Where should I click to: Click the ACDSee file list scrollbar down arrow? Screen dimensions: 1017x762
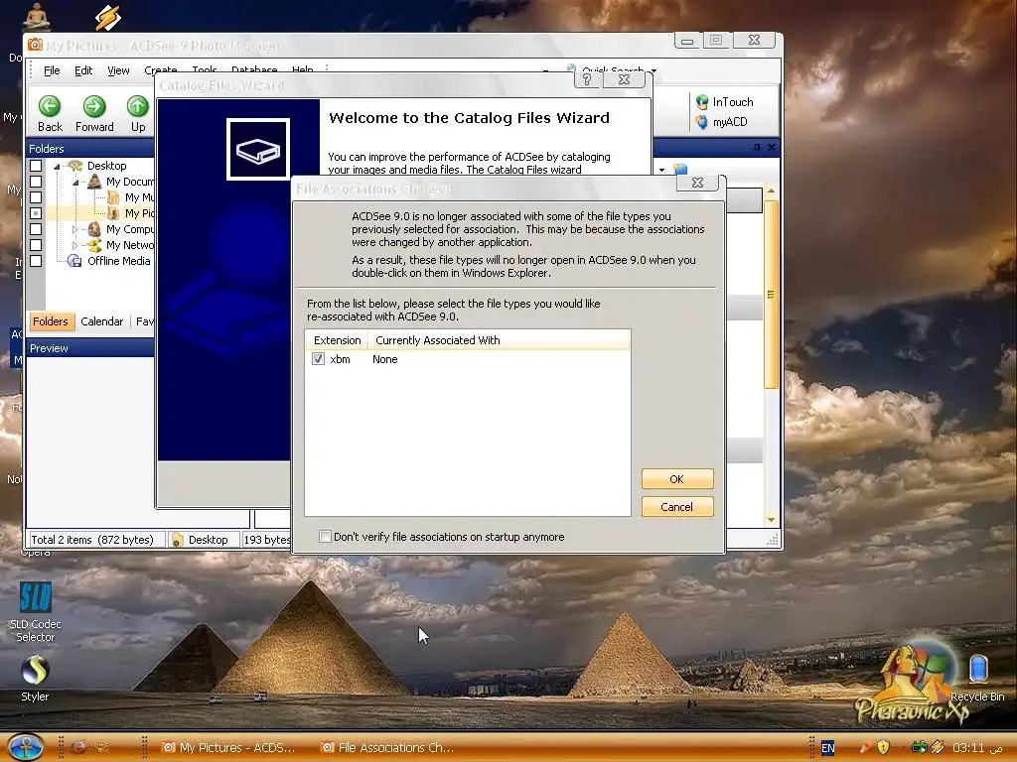771,520
